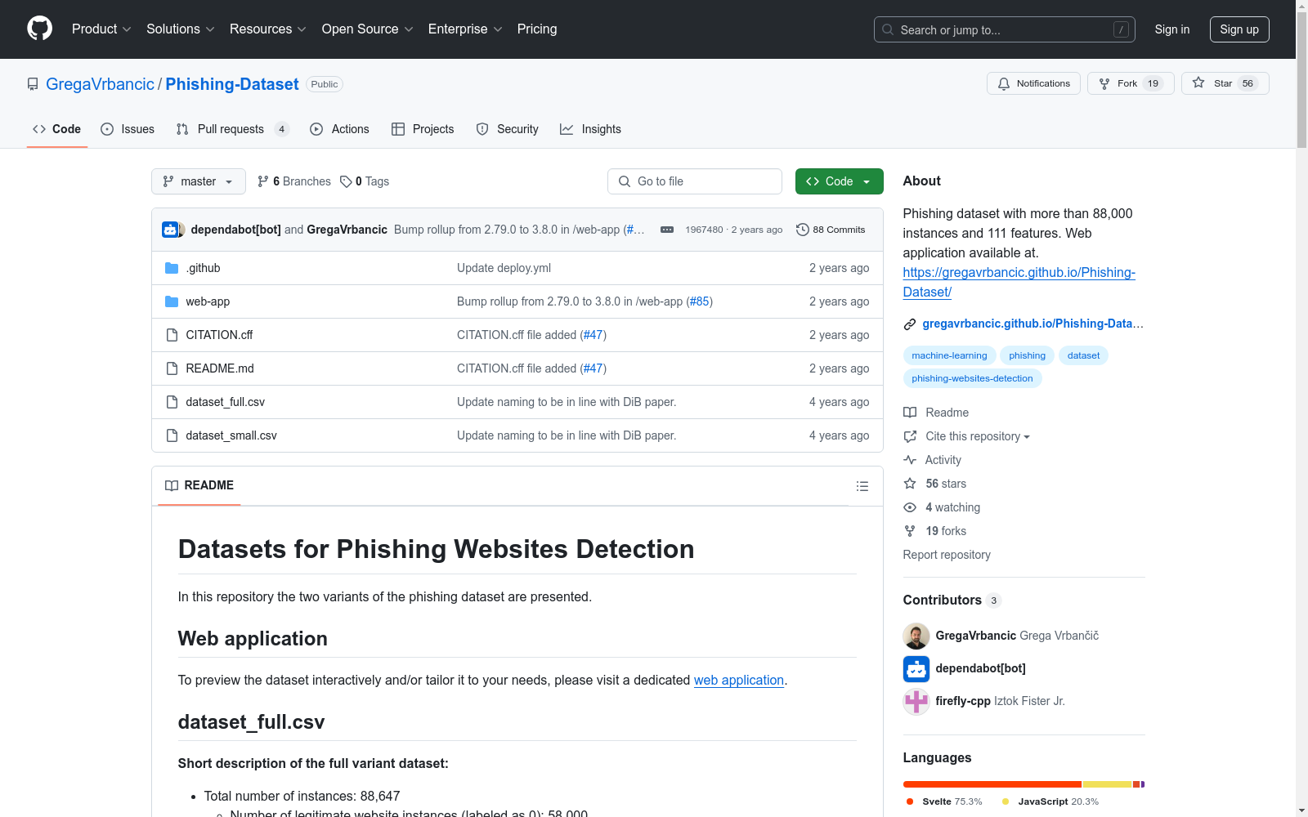
Task: Click the Svelte segment of language bar
Action: click(992, 784)
